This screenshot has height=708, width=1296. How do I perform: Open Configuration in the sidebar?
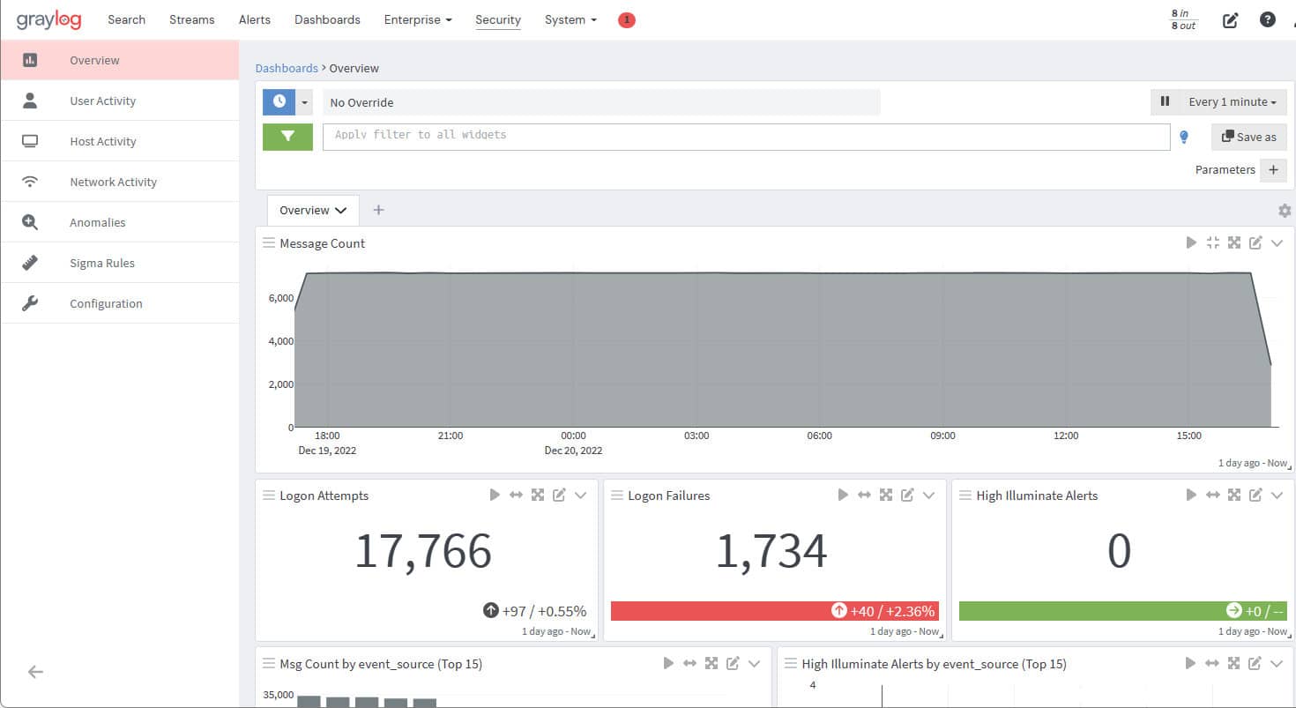click(x=120, y=303)
